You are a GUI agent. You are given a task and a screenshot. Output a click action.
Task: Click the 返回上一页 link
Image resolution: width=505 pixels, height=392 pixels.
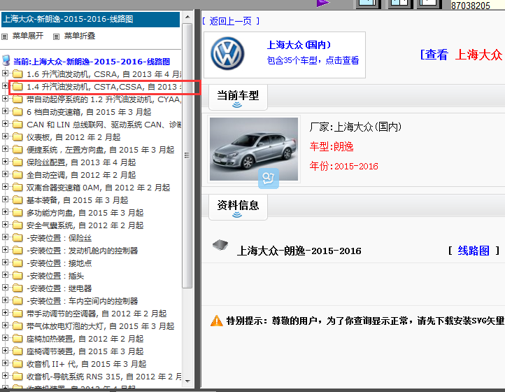point(231,21)
